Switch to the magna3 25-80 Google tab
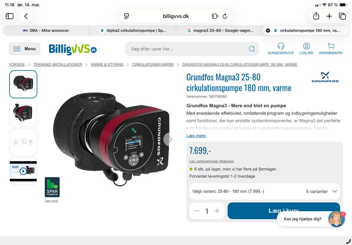This screenshot has width=352, height=245. (x=220, y=30)
